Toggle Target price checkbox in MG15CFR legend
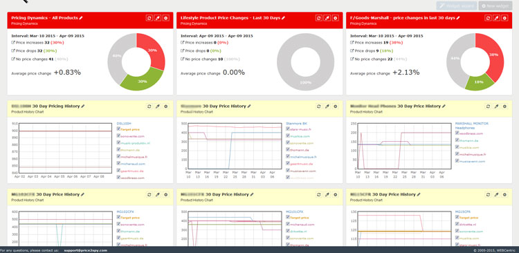The width and height of the screenshot is (519, 253). pos(457,217)
